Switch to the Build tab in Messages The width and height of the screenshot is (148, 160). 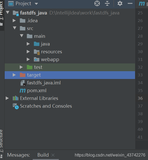coord(43,155)
